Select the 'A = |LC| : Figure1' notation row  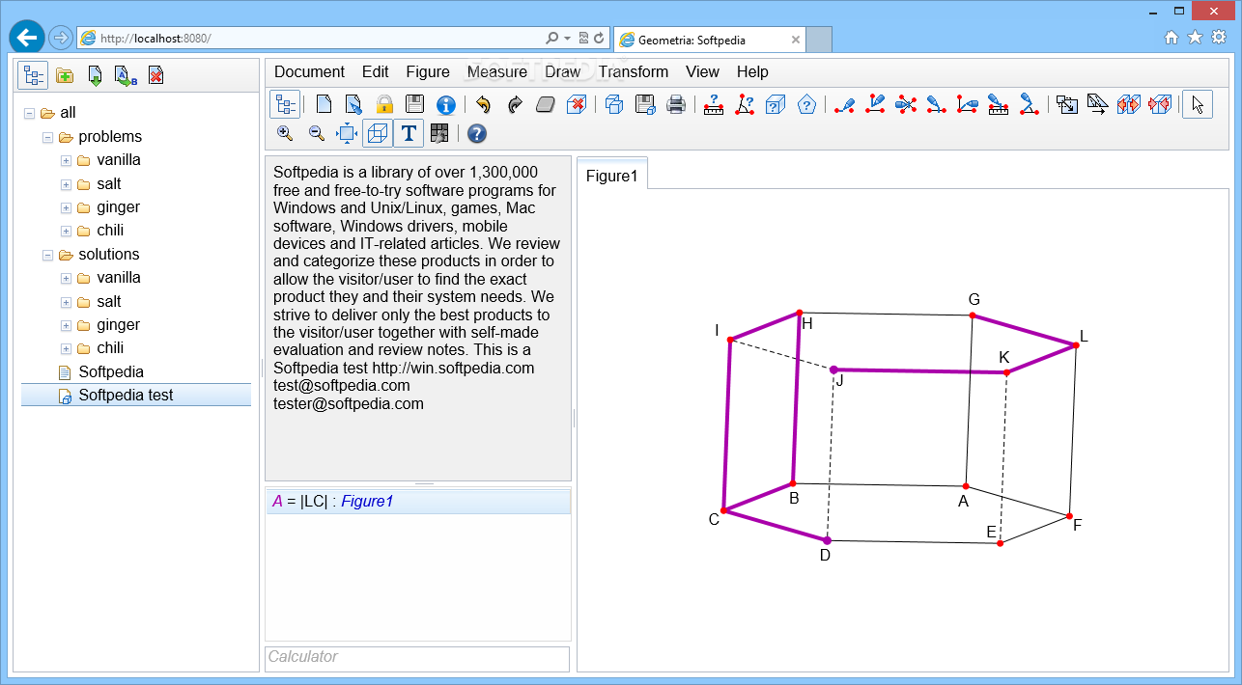[418, 502]
